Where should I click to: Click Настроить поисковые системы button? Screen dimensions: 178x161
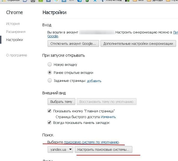104,150
